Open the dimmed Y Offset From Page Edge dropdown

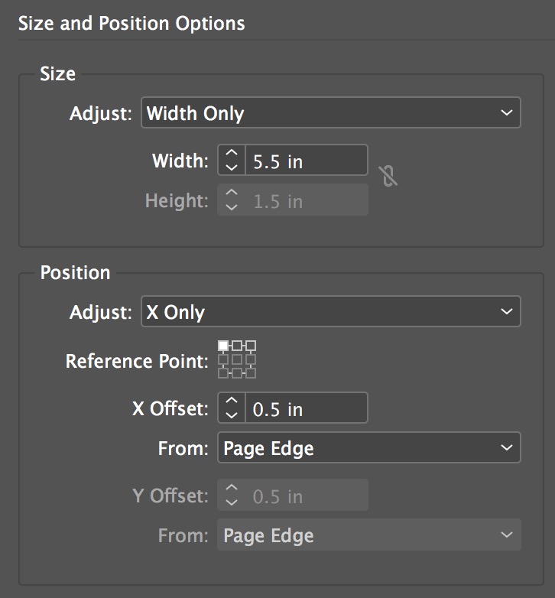[x=369, y=535]
